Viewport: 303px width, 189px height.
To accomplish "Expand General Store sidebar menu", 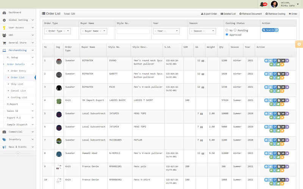I will (18, 43).
